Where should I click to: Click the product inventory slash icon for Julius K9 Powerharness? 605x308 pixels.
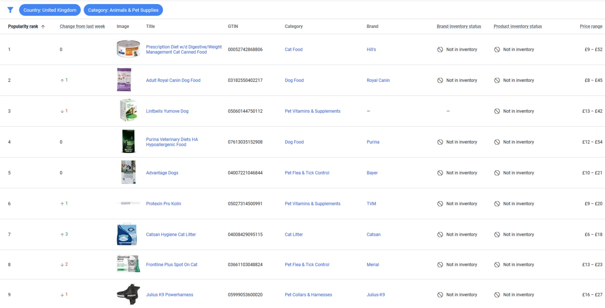tap(497, 294)
